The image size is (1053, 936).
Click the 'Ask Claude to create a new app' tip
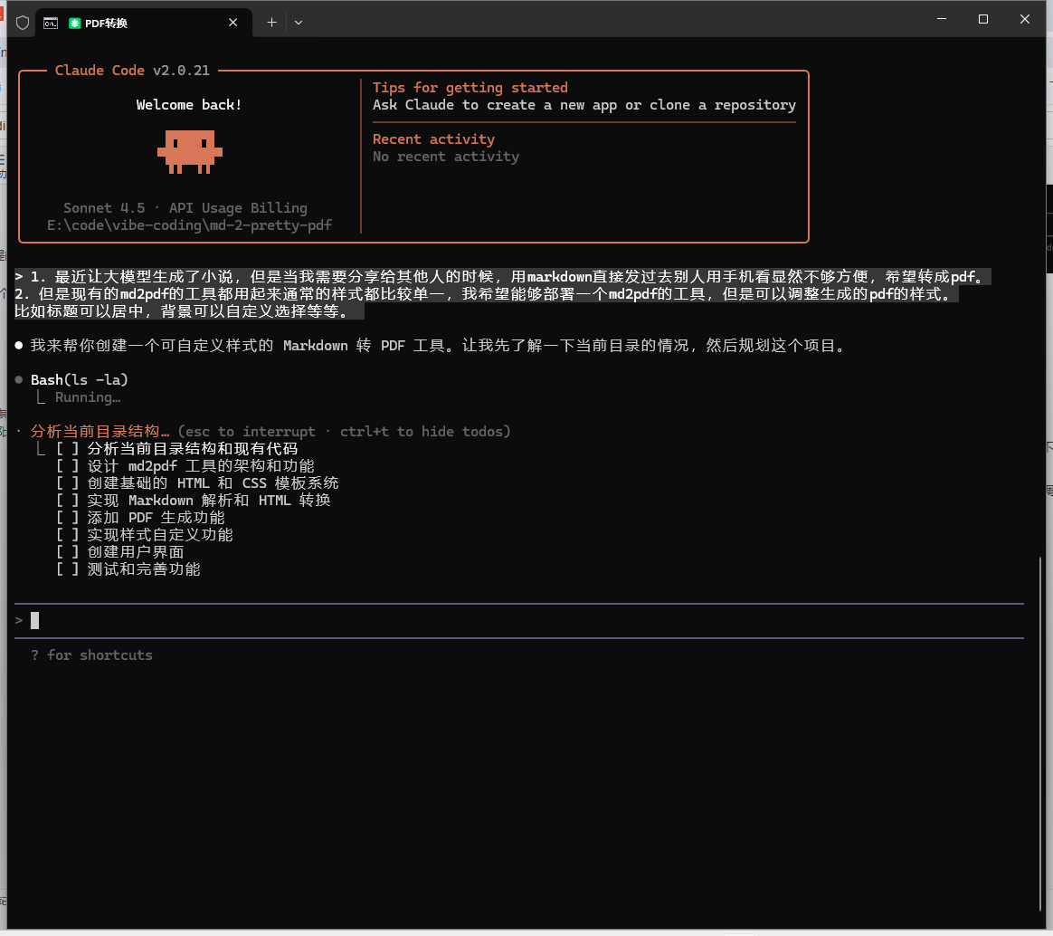(584, 105)
